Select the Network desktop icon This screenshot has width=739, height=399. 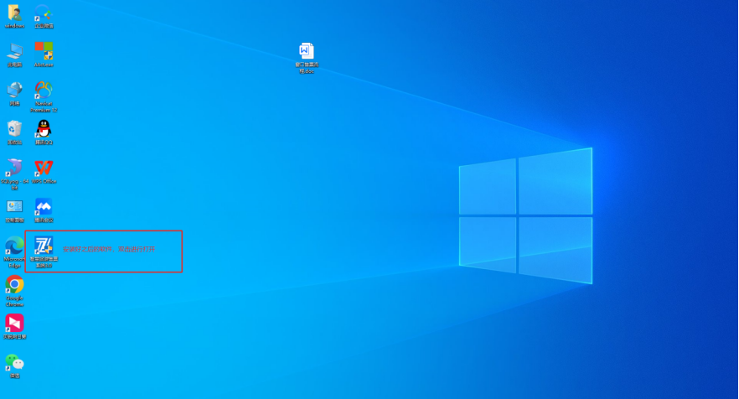14,91
